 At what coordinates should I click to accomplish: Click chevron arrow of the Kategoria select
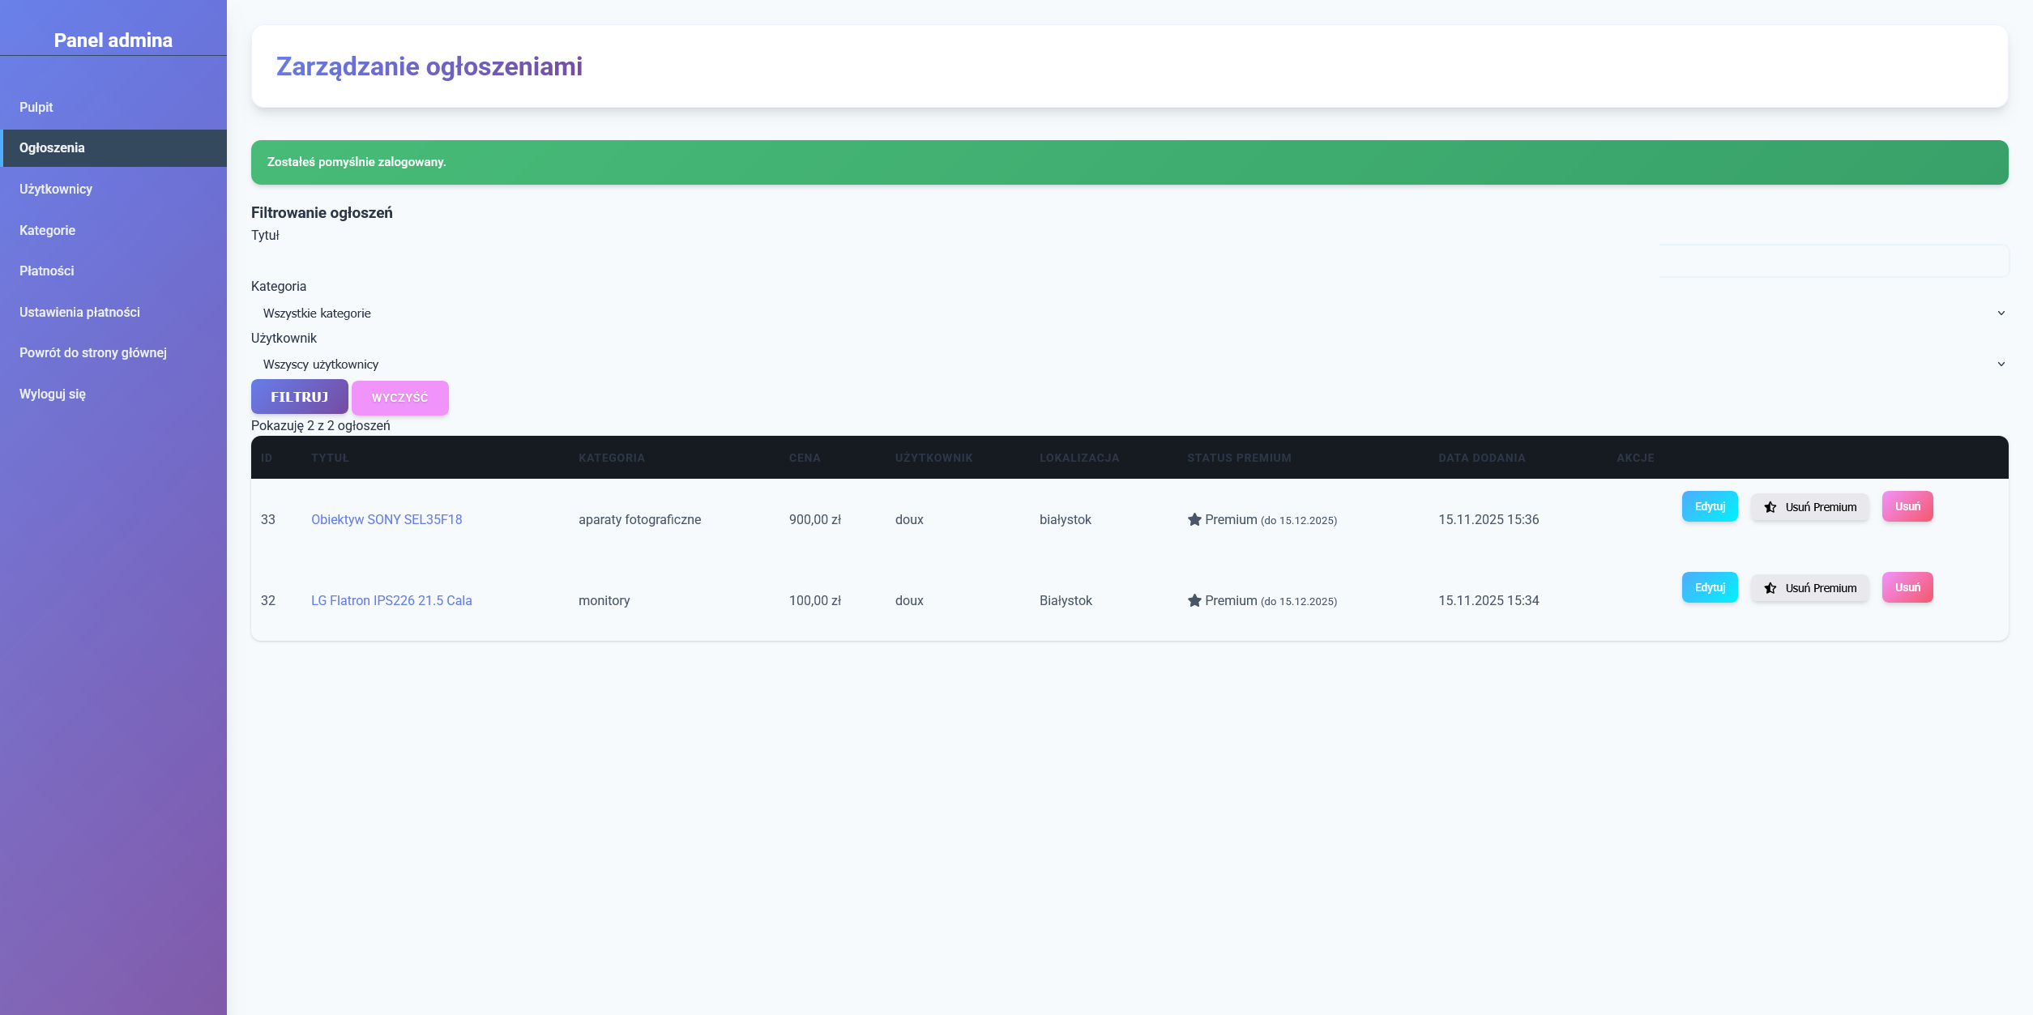pos(2001,313)
